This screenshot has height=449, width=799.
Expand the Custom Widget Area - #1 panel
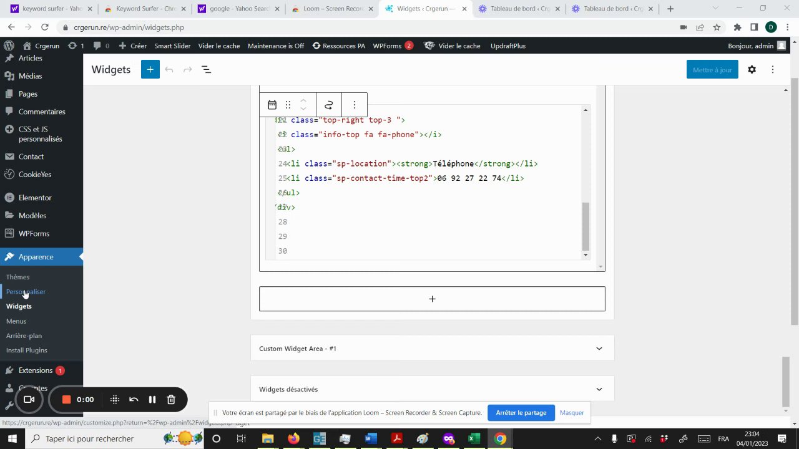pos(432,349)
